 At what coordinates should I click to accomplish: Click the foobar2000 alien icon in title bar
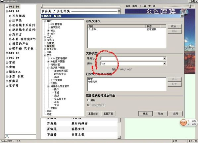[x=2, y=1]
